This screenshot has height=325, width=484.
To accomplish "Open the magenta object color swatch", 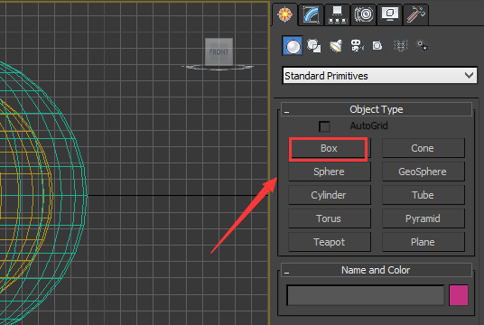I will click(x=459, y=295).
